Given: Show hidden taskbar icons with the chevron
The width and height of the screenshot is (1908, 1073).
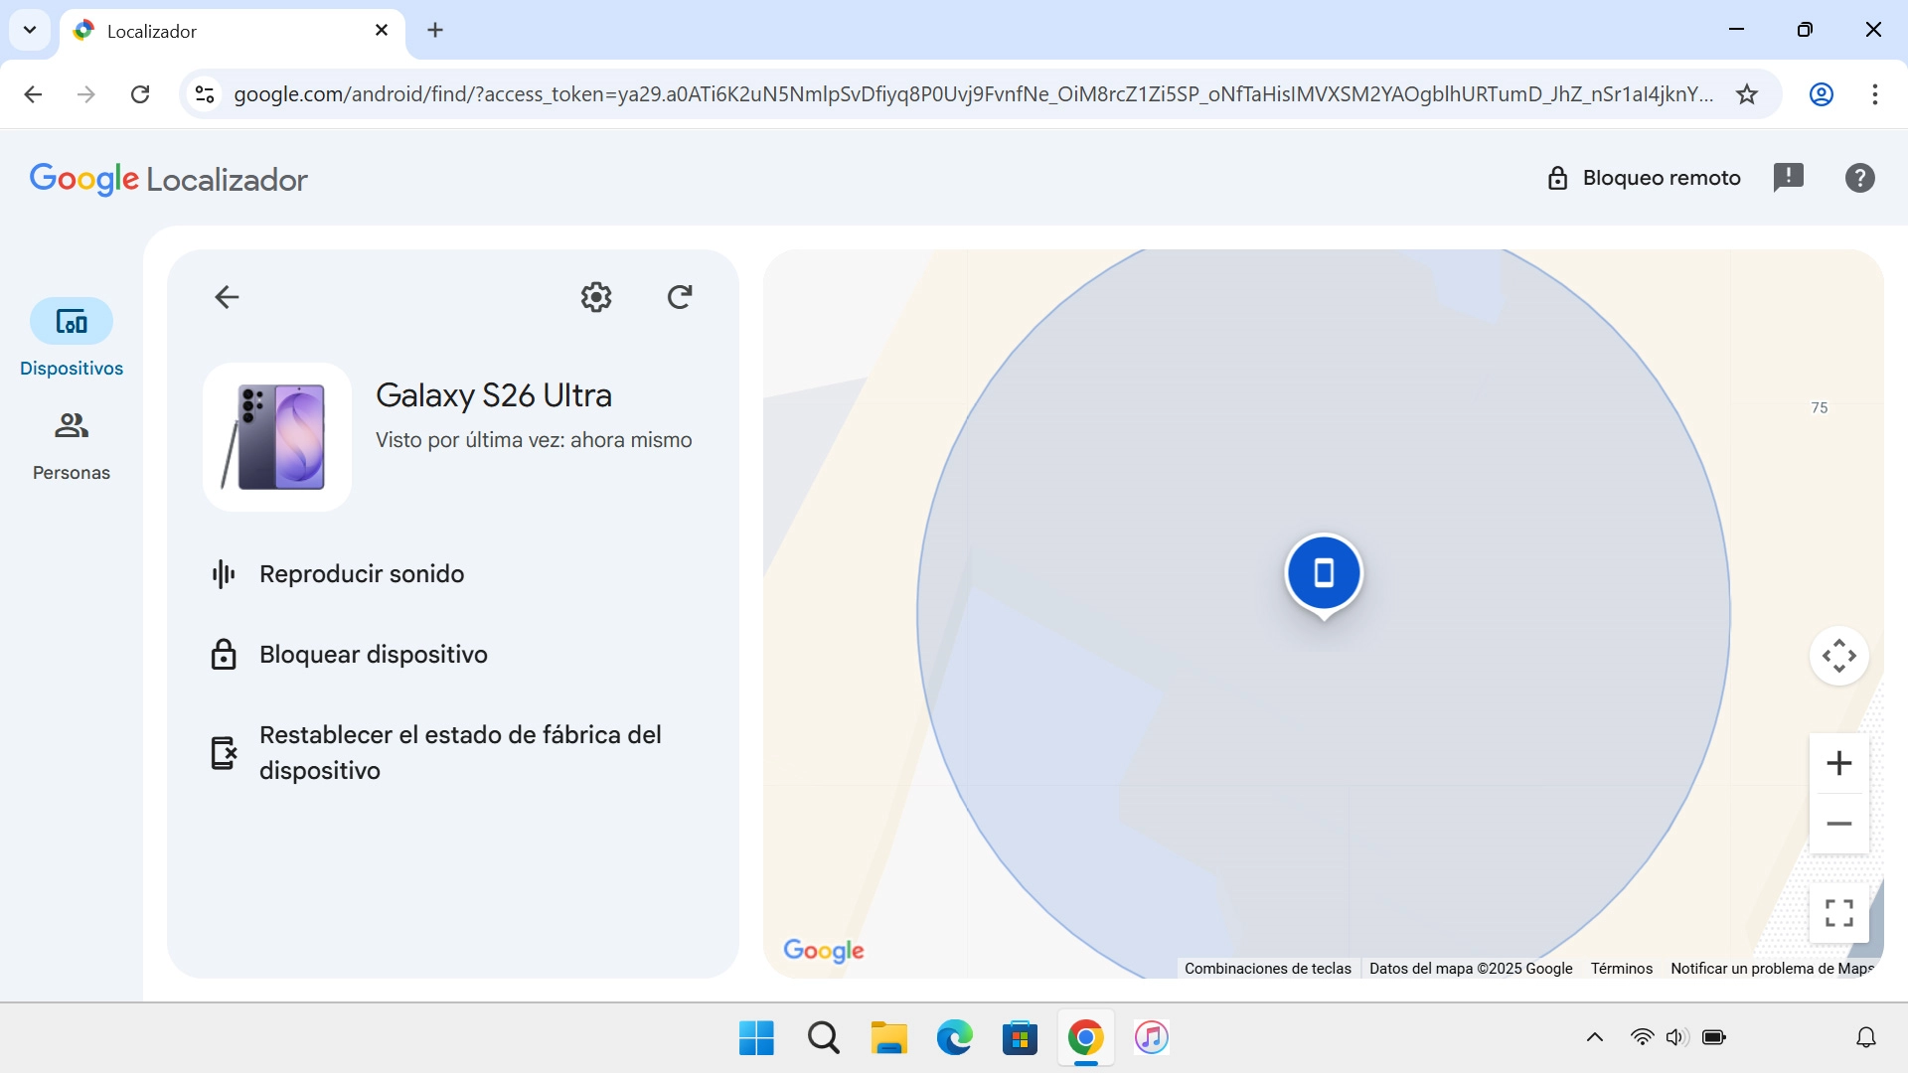Looking at the screenshot, I should (x=1594, y=1036).
